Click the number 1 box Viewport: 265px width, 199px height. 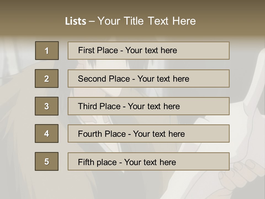47,51
